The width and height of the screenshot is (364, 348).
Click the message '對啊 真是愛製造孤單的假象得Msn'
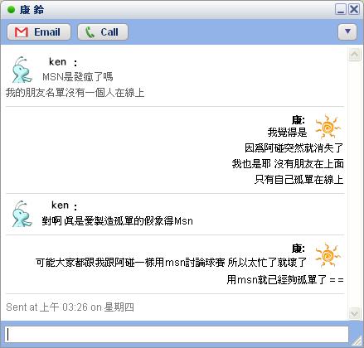[x=117, y=221]
